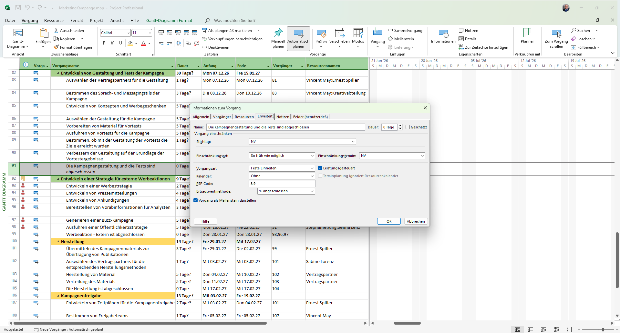This screenshot has width=620, height=333.
Task: Click Automatisch planen icon
Action: pos(298,33)
